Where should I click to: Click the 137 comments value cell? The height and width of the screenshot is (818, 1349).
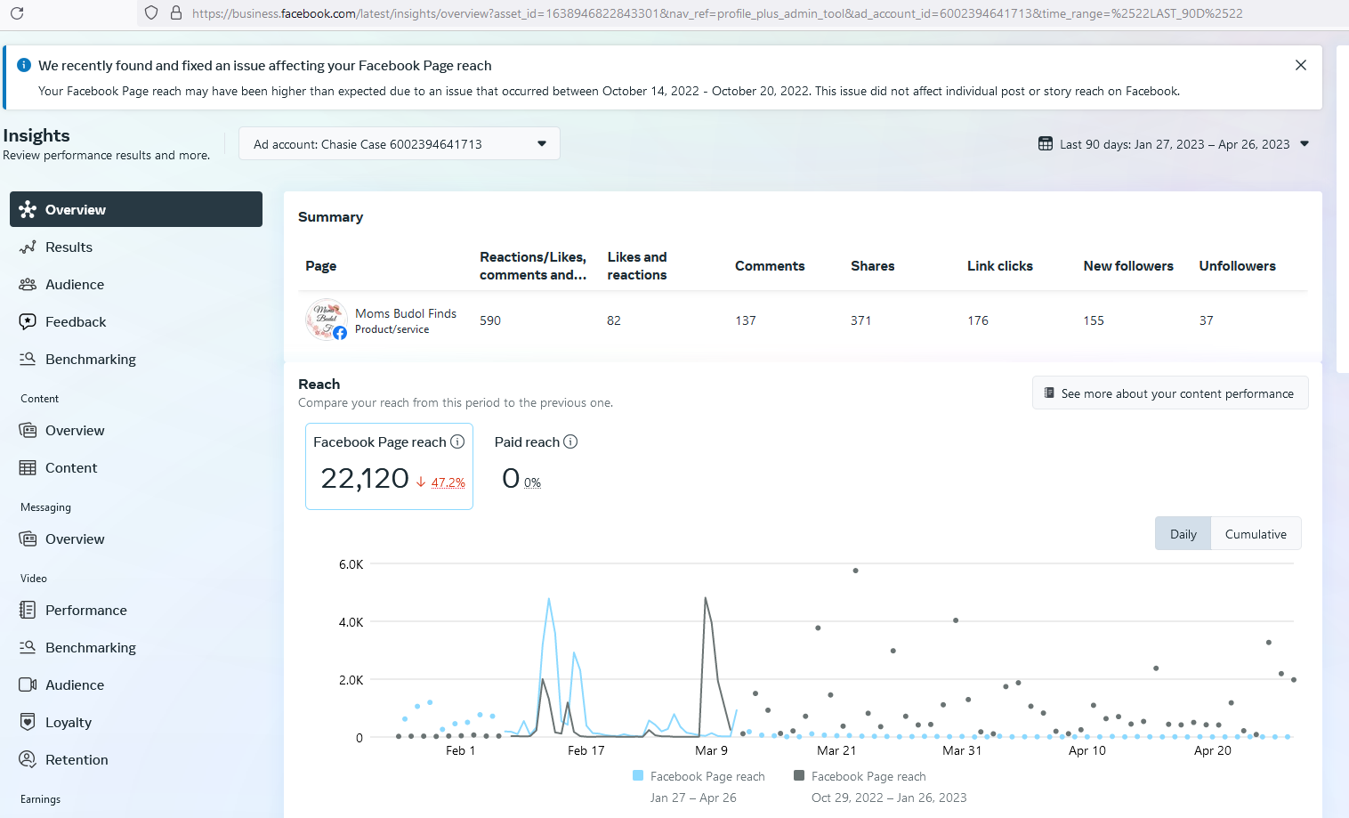tap(746, 320)
